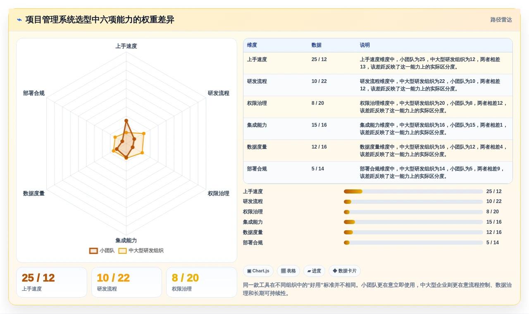529x314 pixels.
Task: Open the 8 / 20 权限治理 stat card
Action: [x=202, y=282]
